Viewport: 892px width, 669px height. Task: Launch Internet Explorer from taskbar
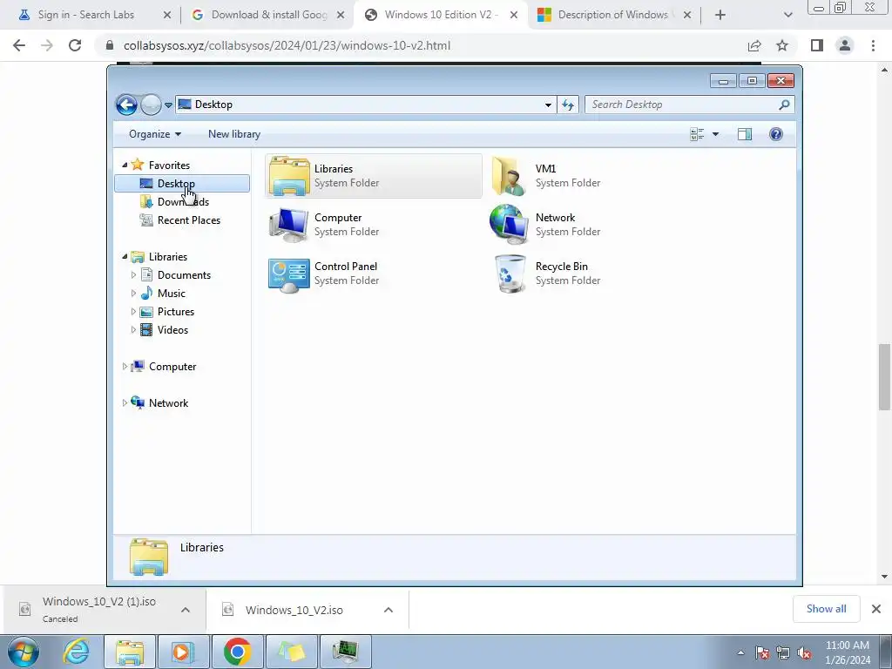click(x=77, y=652)
